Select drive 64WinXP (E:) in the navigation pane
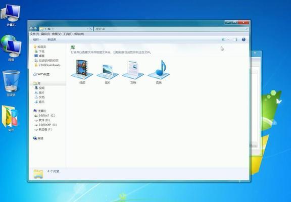 [x=45, y=125]
